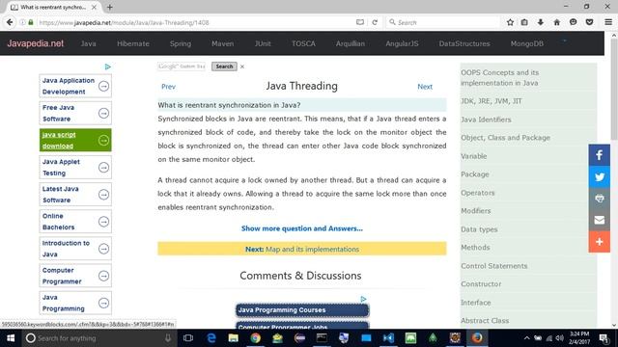Open the DataStructures menu item
Screen dimensions: 618x347
[x=464, y=43]
